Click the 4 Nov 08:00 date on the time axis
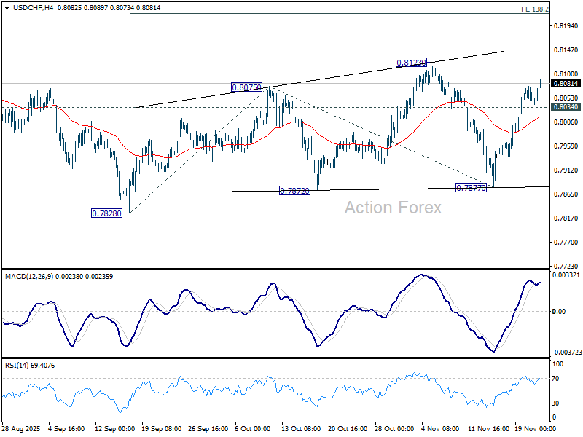Viewport: 583px width, 437px height. [439, 430]
